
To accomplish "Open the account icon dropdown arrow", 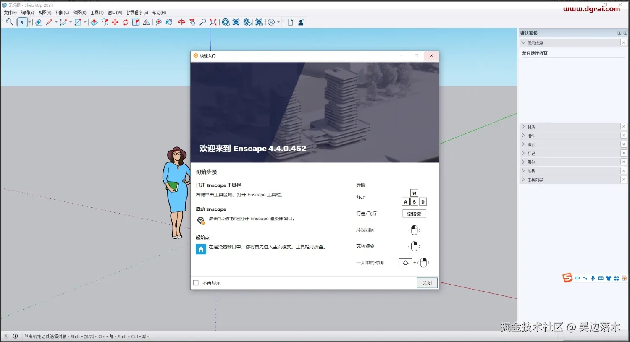I will point(278,22).
